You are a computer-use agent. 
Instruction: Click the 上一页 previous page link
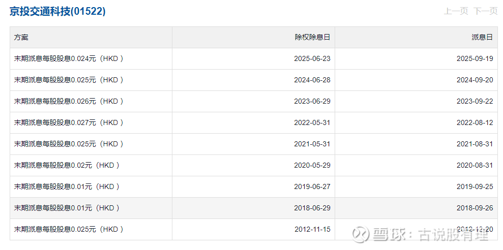[x=456, y=11]
